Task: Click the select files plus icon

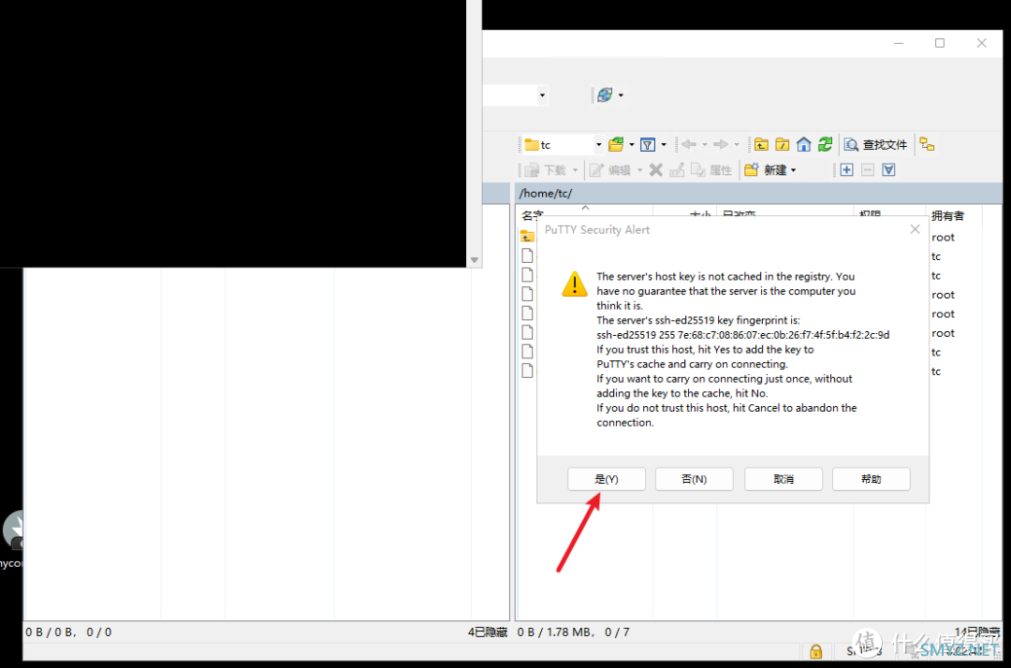Action: pyautogui.click(x=846, y=169)
